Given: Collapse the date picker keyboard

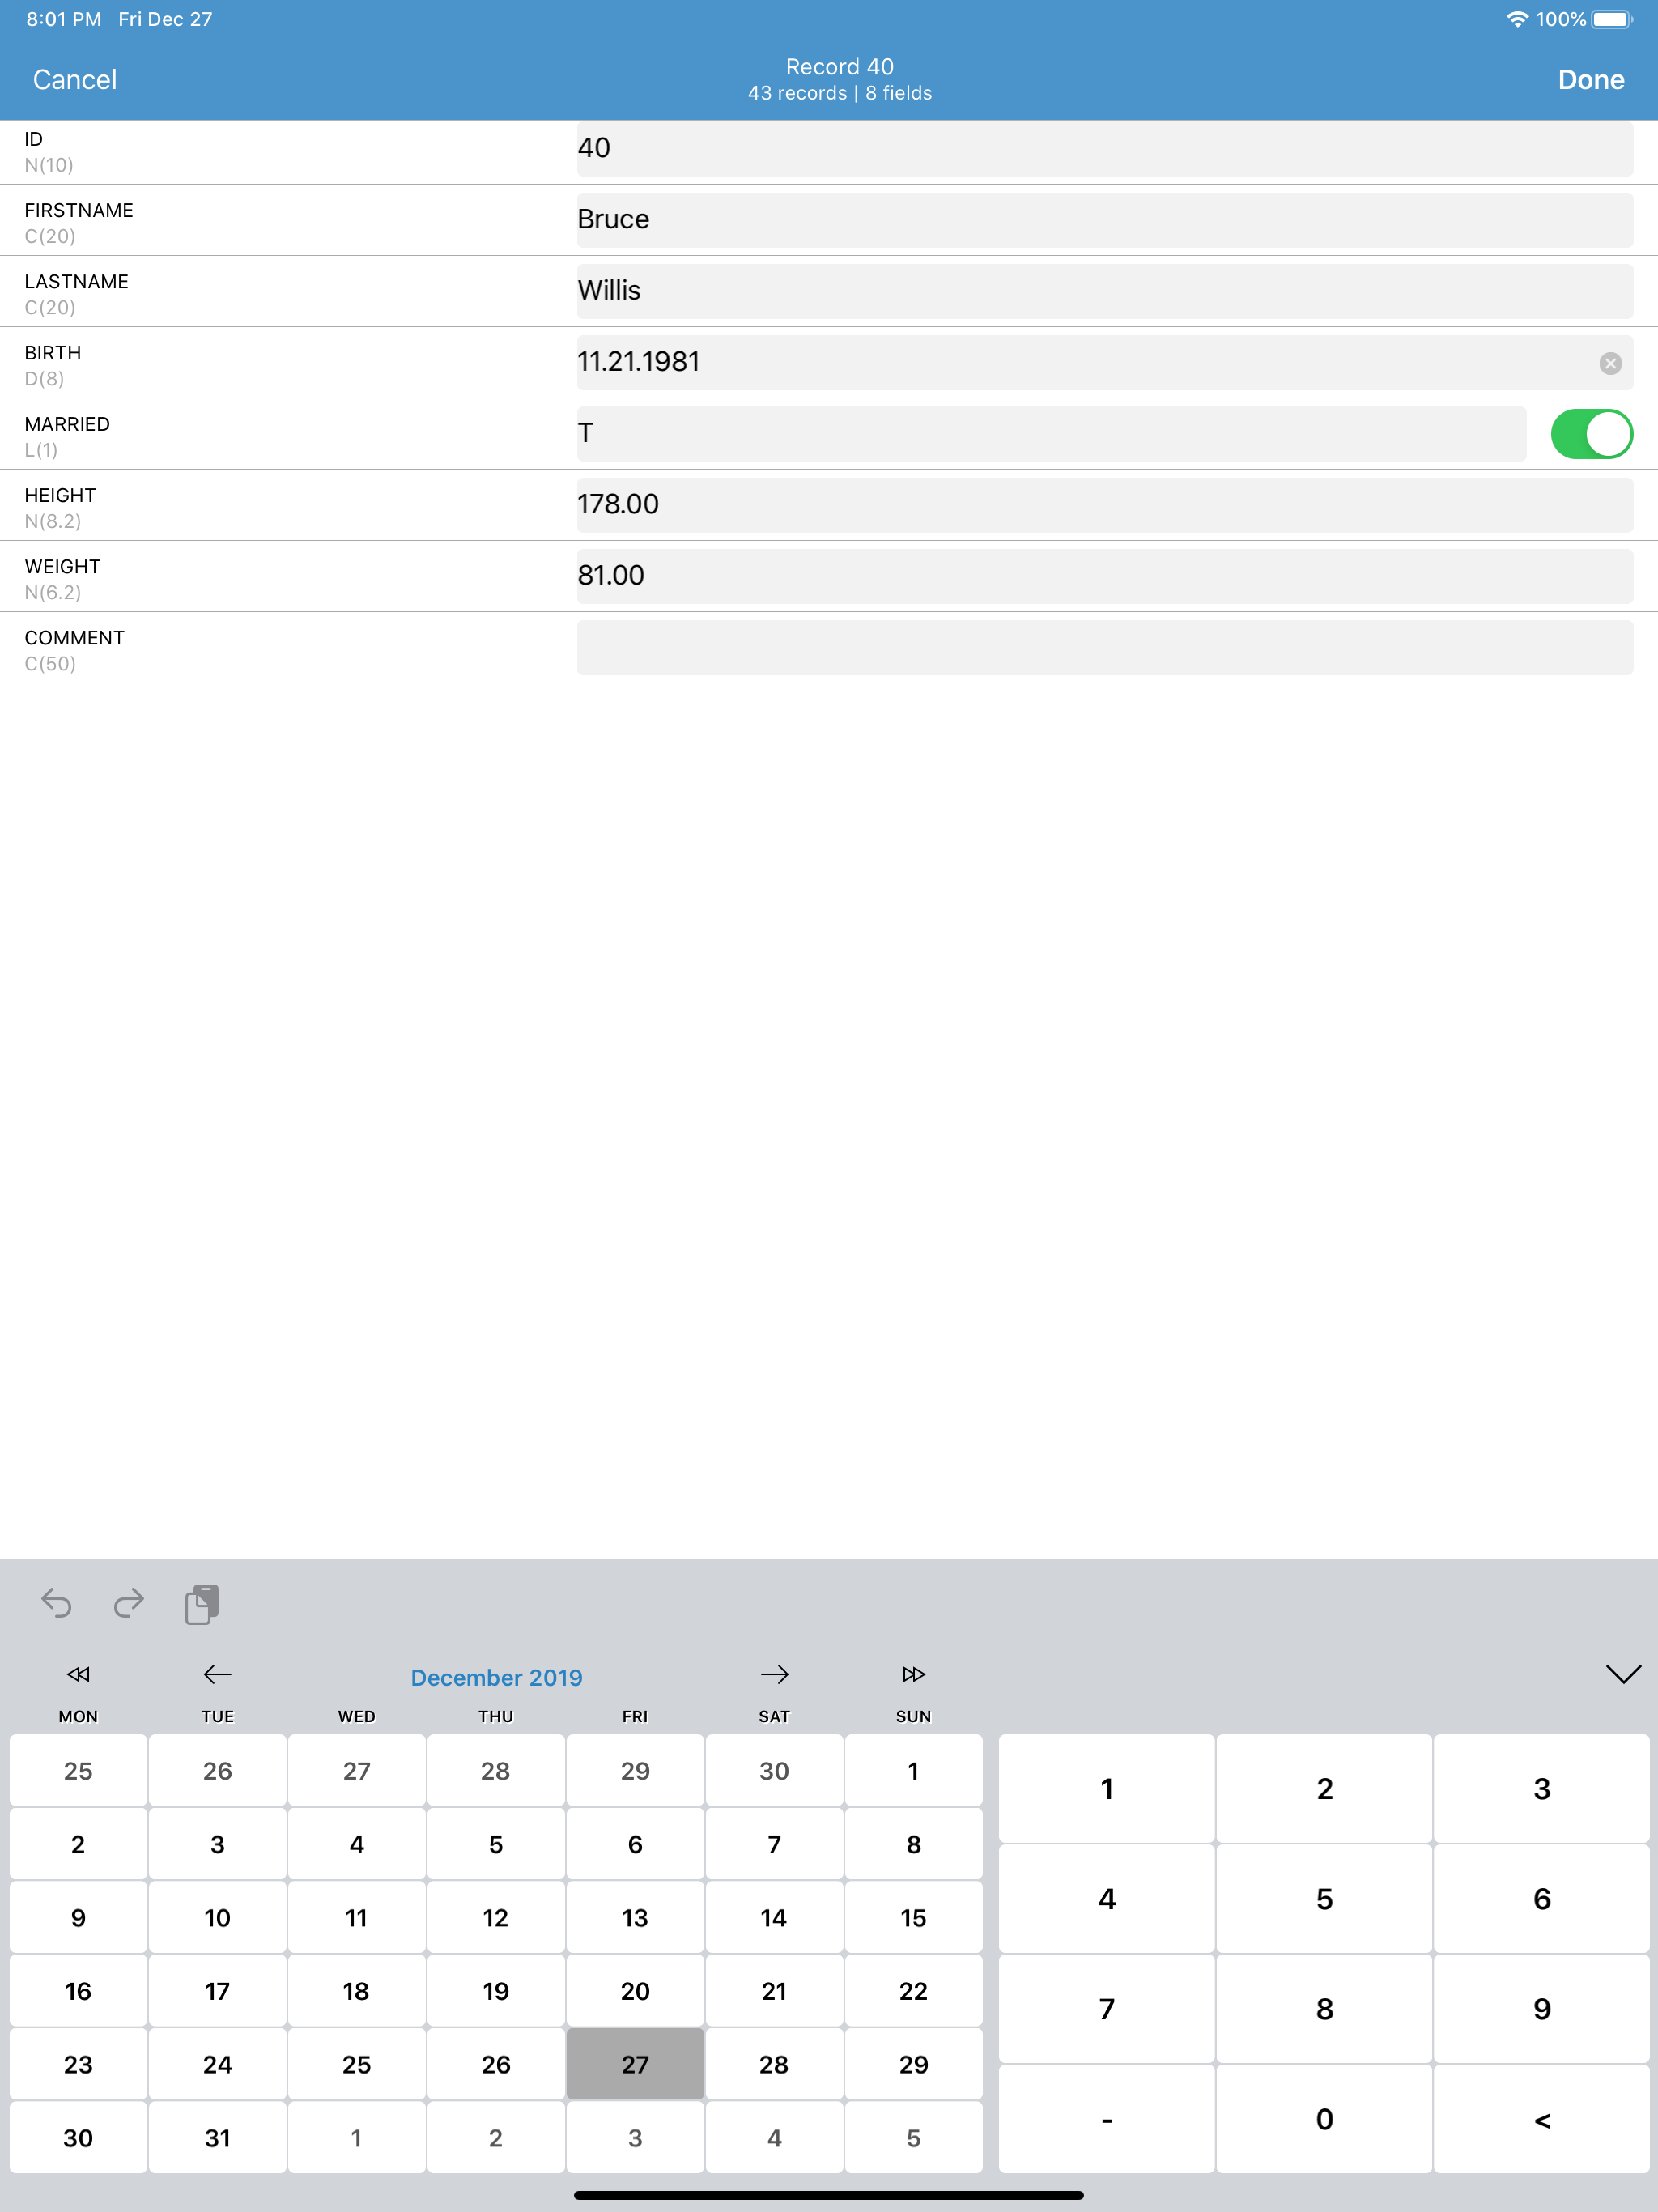Looking at the screenshot, I should (1624, 1676).
